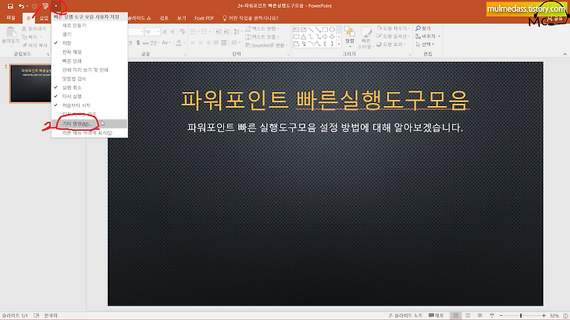The width and height of the screenshot is (570, 320).
Task: Click the numbering list icon
Action: click(x=206, y=32)
